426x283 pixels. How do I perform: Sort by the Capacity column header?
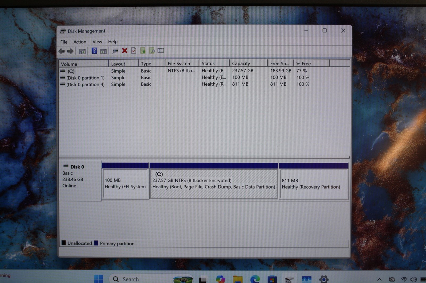click(x=249, y=63)
